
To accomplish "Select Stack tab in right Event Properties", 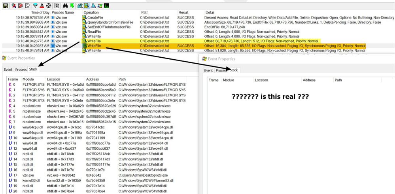I will (x=234, y=70).
